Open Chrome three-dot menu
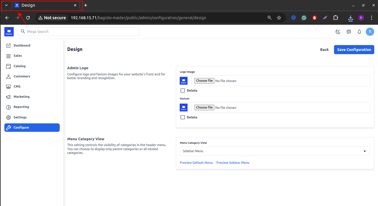This screenshot has height=206, width=378. coord(371,18)
